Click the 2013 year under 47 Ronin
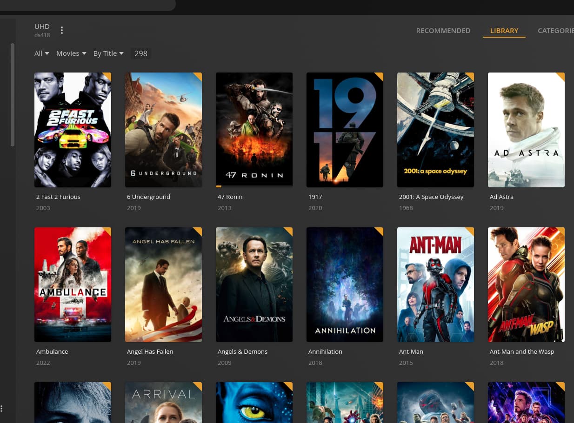Viewport: 574px width, 423px height. point(224,208)
